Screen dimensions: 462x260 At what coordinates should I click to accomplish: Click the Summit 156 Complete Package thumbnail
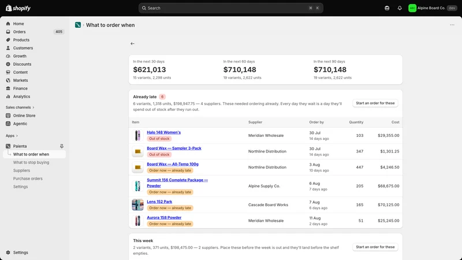pyautogui.click(x=137, y=186)
